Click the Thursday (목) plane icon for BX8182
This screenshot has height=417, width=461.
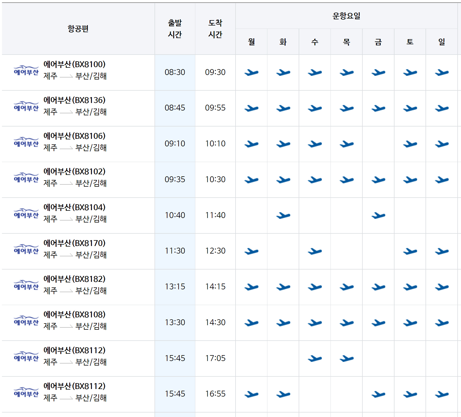346,287
